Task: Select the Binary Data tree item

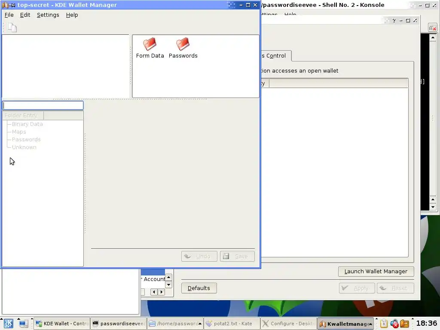Action: point(27,124)
